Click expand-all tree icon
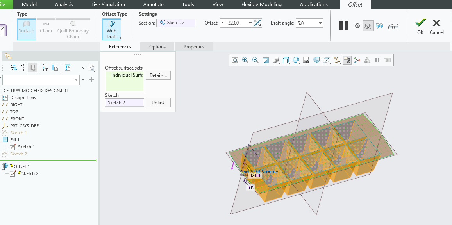 click(14, 68)
